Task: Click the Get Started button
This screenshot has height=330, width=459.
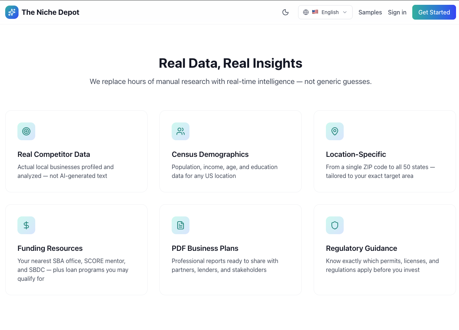Action: coord(434,12)
